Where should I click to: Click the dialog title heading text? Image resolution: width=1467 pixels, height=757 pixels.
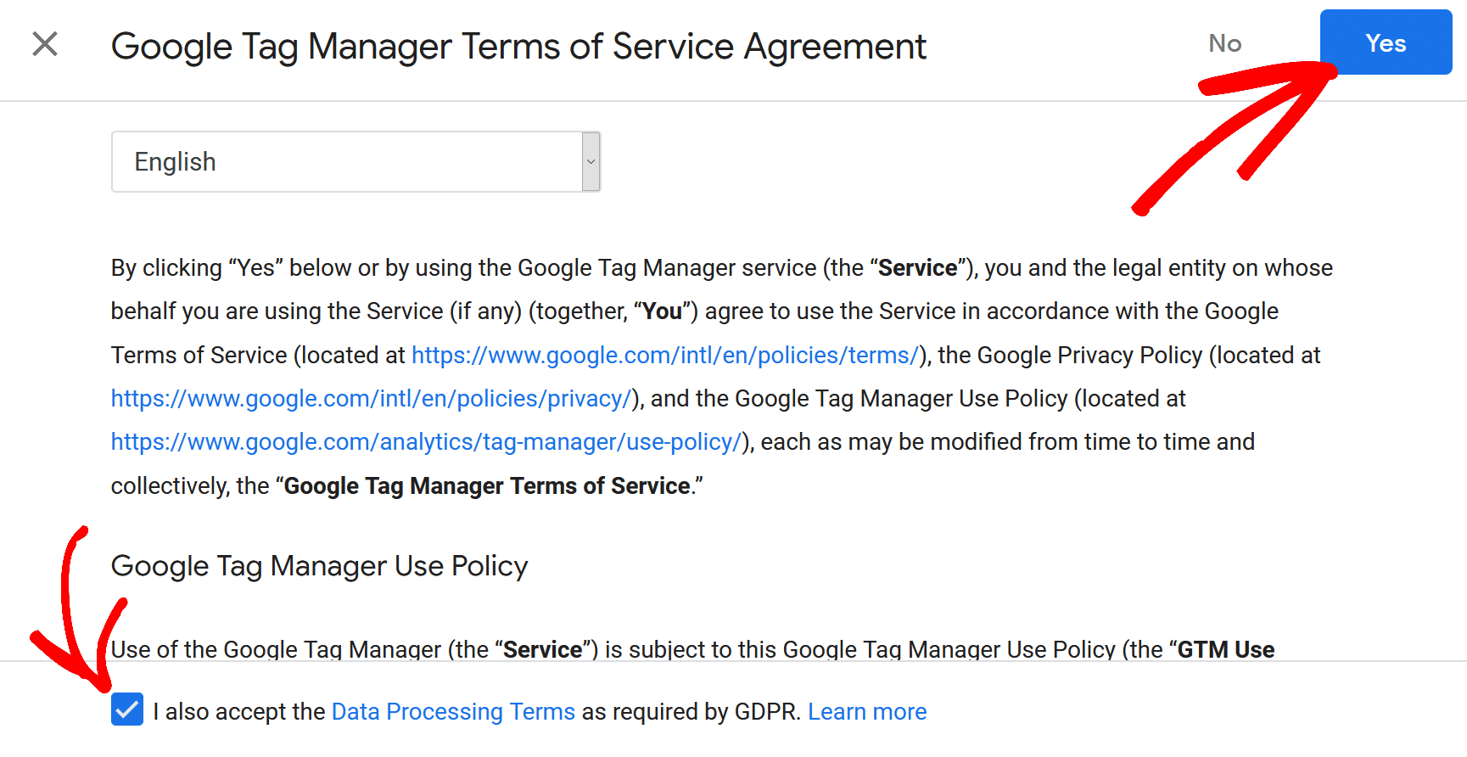click(518, 47)
